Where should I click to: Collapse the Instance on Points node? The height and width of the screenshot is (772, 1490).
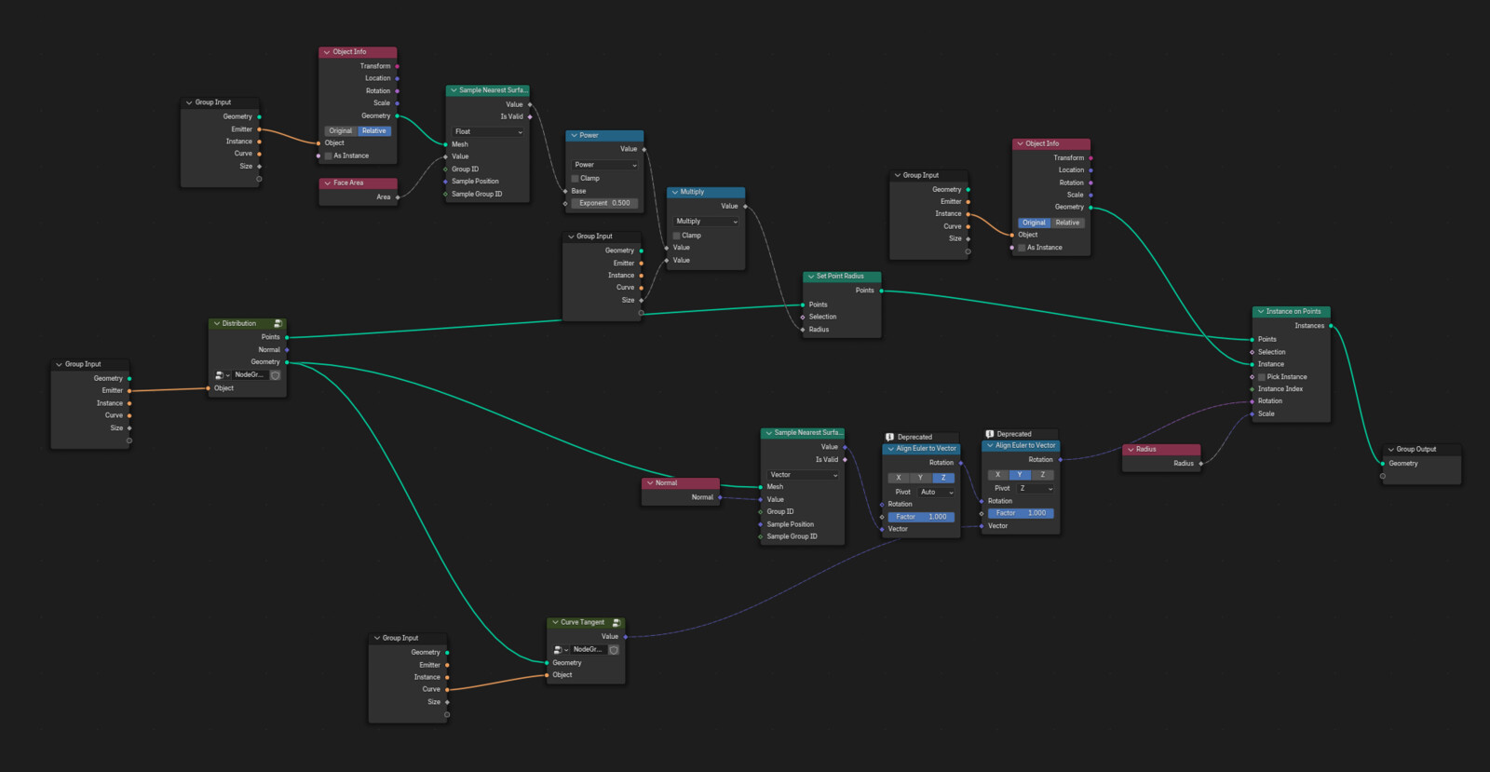[x=1260, y=312]
